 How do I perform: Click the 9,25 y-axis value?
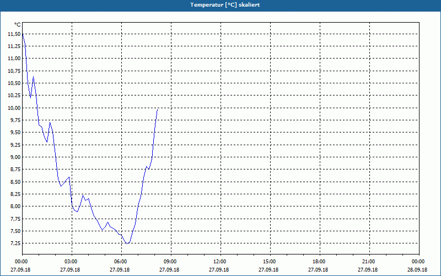[15, 145]
